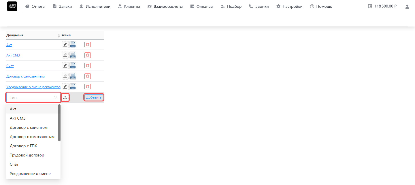Open docx file icon for Договор с самозанятым
This screenshot has width=415, height=185.
pos(73,76)
